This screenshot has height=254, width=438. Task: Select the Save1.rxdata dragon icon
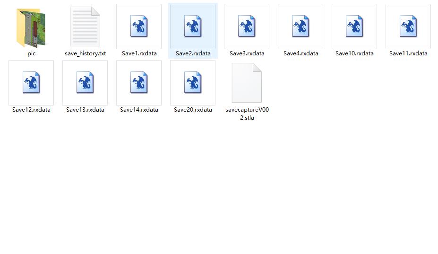139,26
